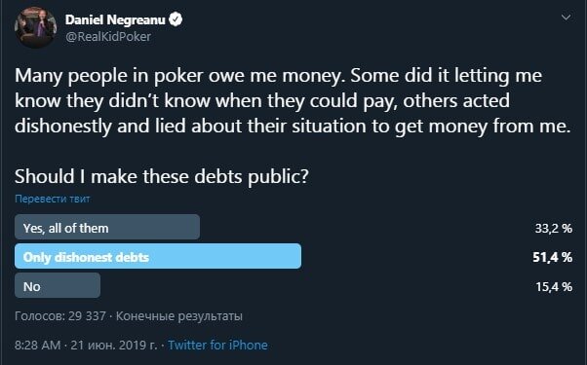
Task: Click the Голосов: 29 337 vote count
Action: 59,316
